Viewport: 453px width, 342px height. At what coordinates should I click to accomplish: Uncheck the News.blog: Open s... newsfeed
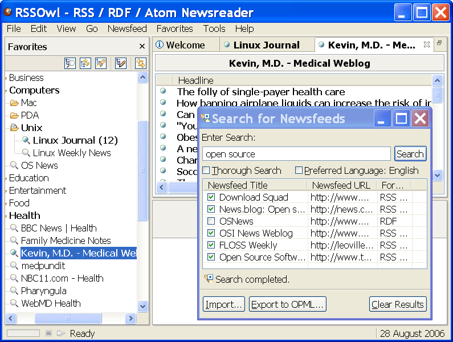211,209
